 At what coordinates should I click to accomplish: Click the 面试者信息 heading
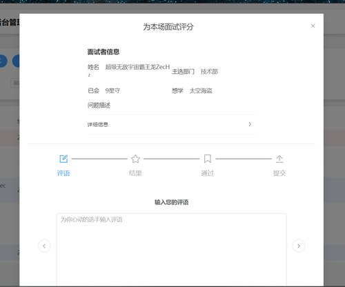(103, 52)
